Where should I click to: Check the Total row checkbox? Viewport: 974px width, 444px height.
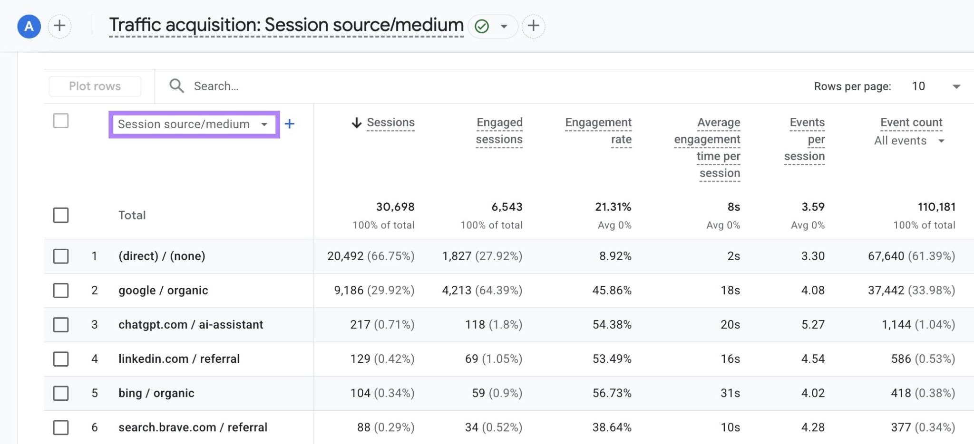61,215
